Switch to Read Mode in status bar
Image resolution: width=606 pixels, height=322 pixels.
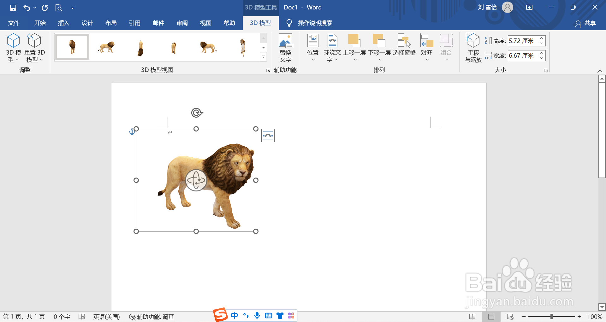point(473,316)
